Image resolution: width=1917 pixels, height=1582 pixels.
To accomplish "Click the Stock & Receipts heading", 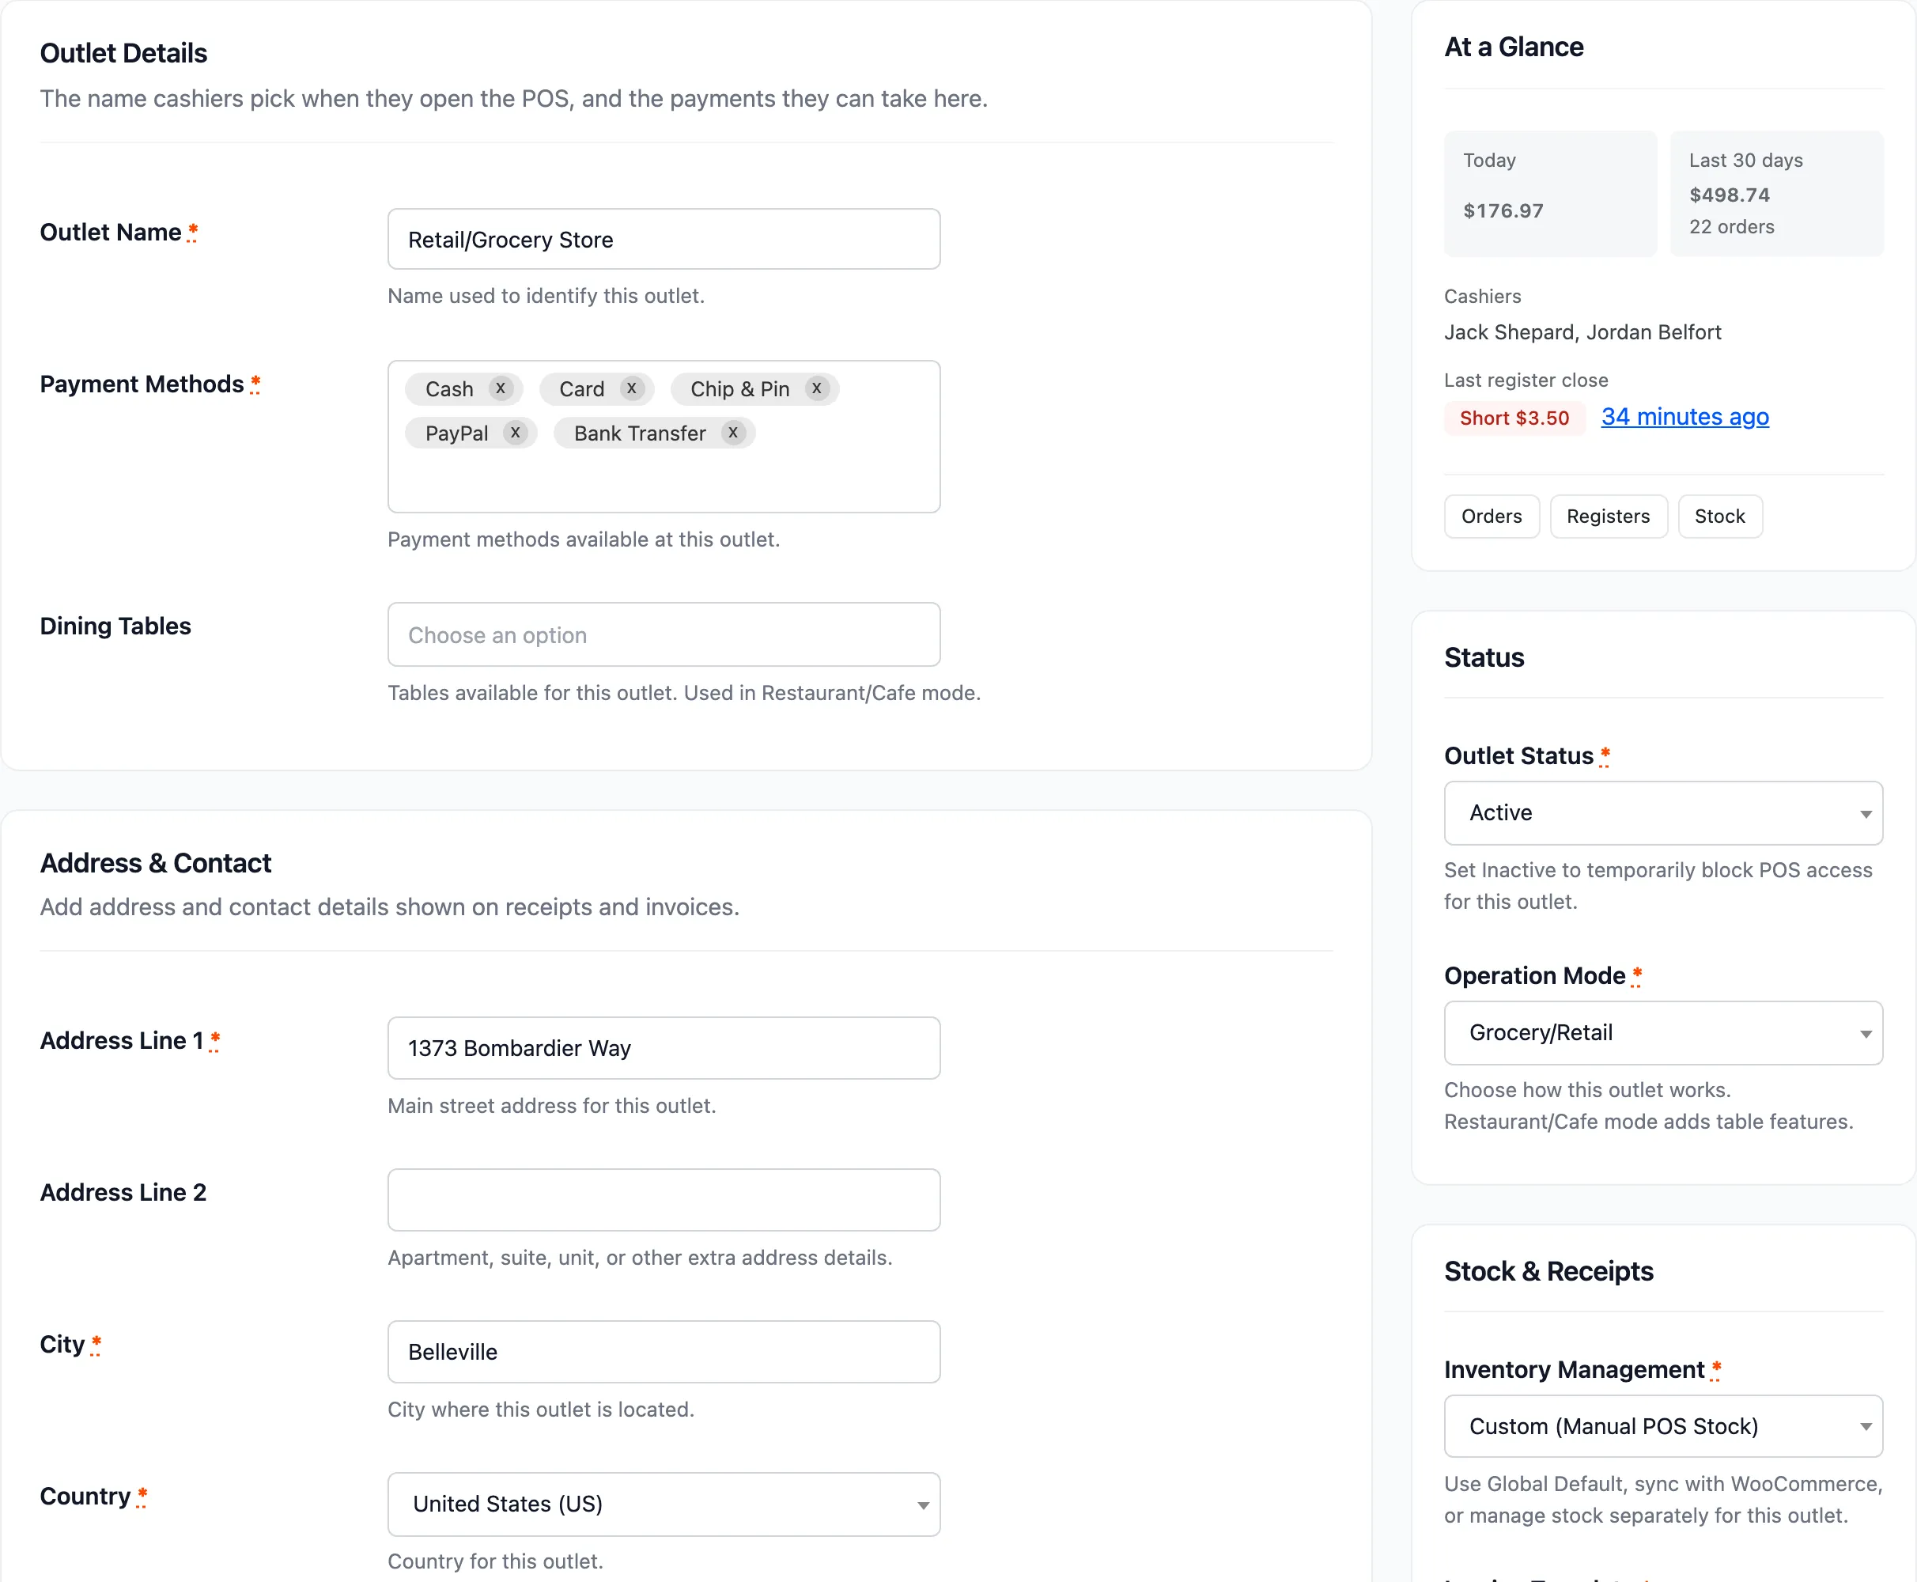I will (x=1548, y=1271).
